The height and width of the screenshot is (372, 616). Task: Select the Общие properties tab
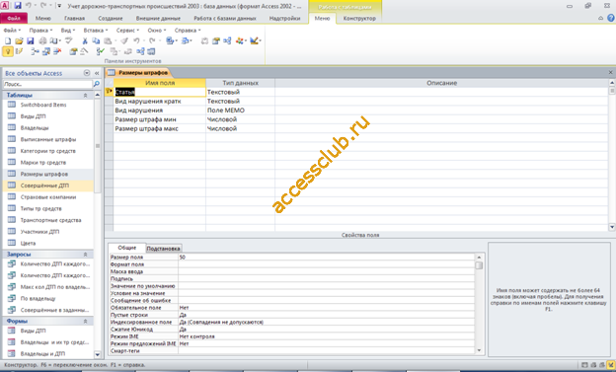(127, 248)
